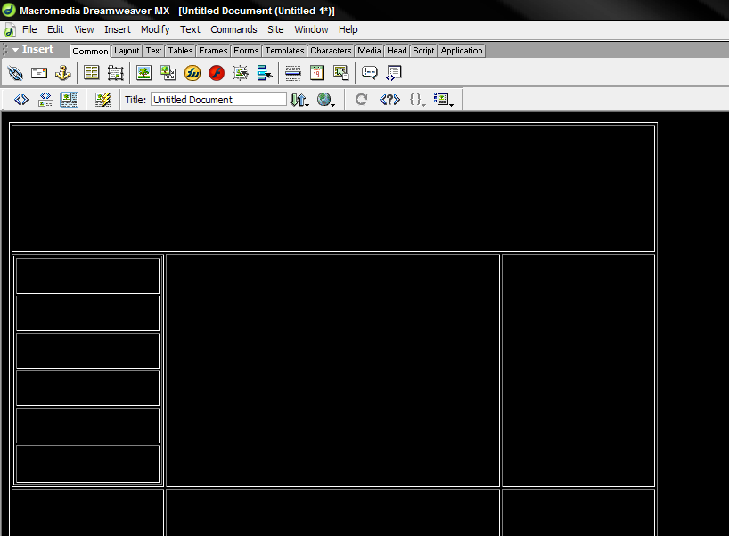
Task: Open the Tag Chooser
Action: 393,73
